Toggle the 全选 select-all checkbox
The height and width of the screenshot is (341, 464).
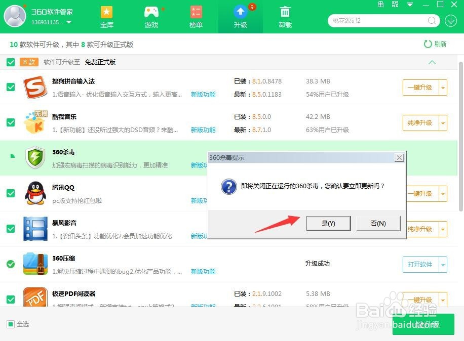10,324
